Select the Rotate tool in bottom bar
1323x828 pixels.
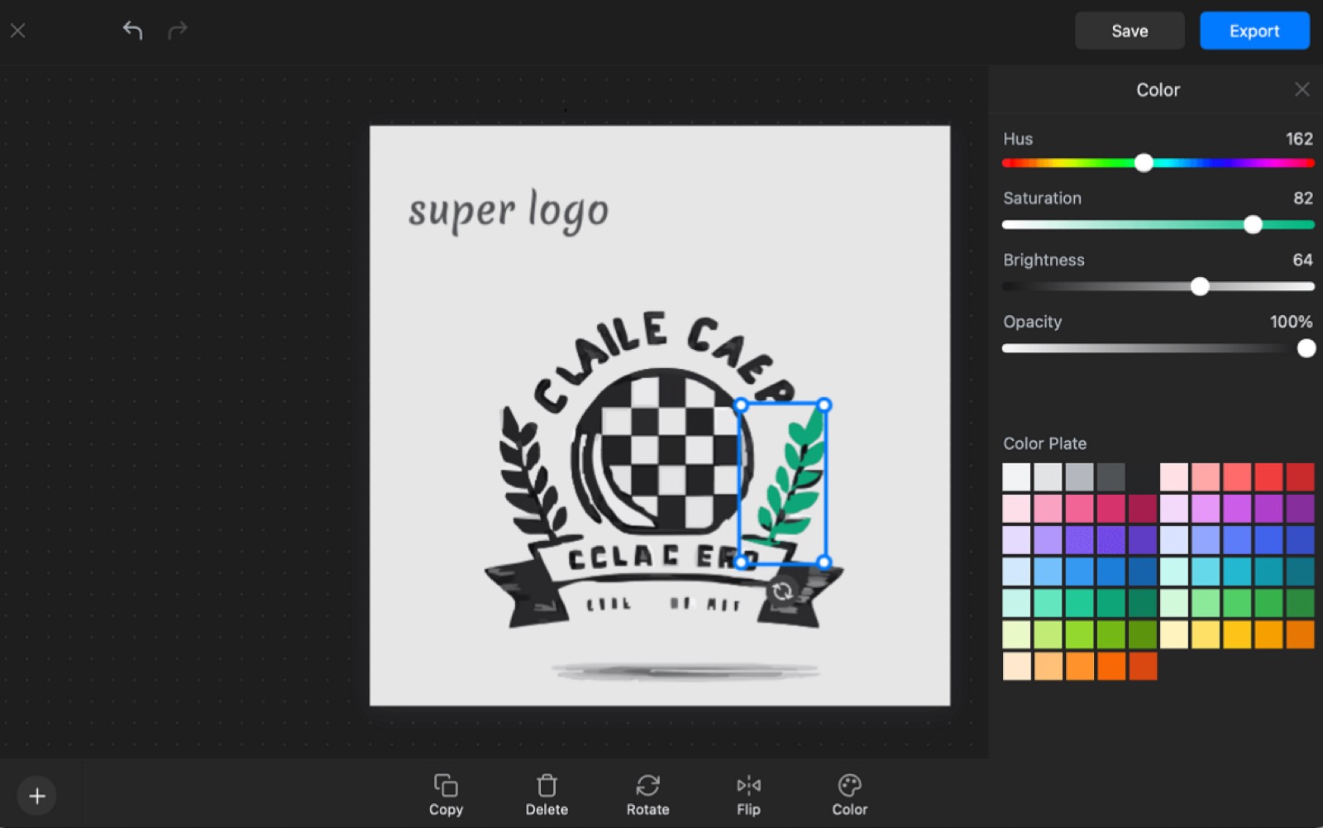click(647, 795)
